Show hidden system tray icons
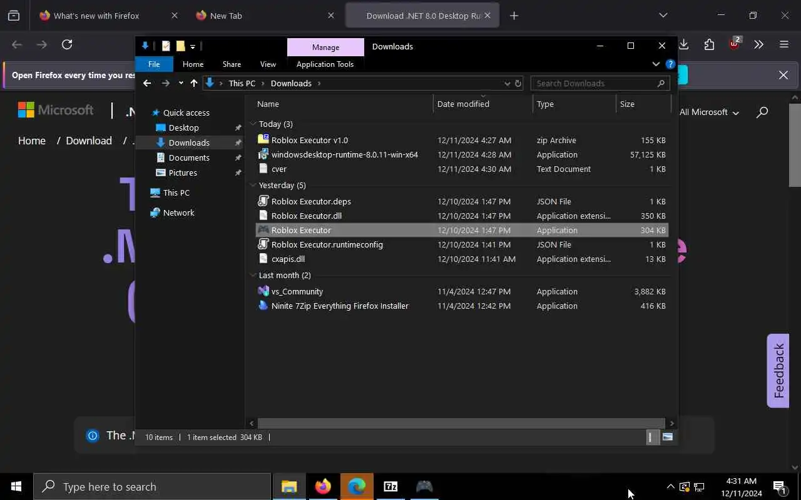 pyautogui.click(x=670, y=486)
